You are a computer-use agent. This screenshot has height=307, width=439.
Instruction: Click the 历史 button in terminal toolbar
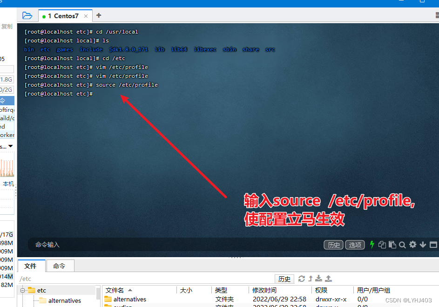pos(333,244)
